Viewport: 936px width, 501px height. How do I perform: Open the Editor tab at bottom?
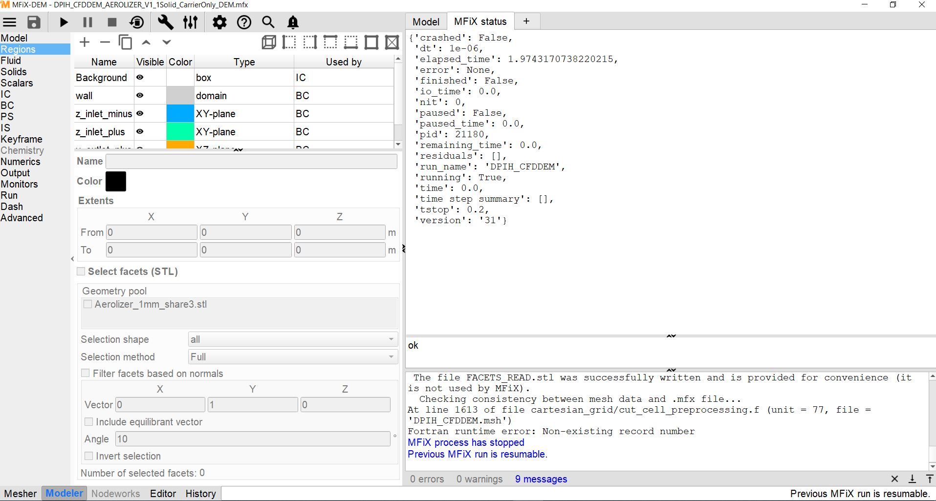(x=163, y=494)
